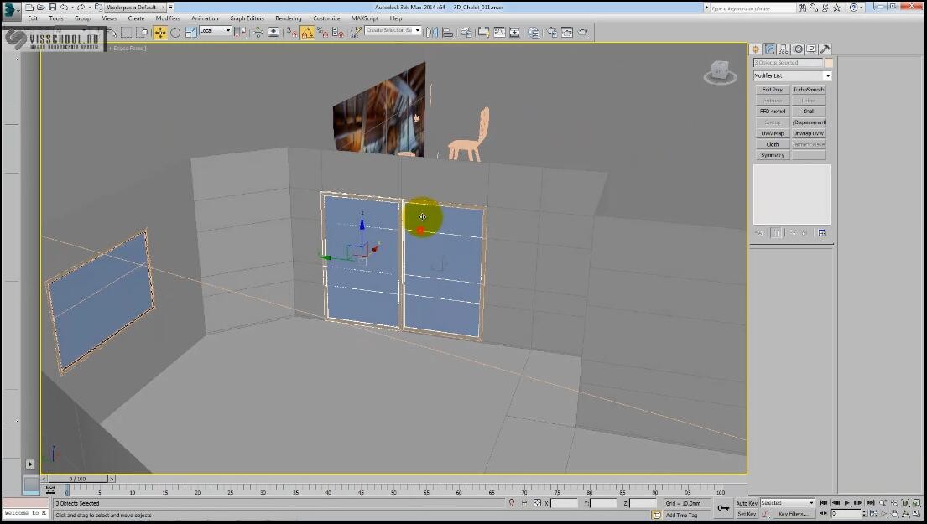The height and width of the screenshot is (524, 927).
Task: Open the Workspace Default dropdown
Action: (139, 7)
